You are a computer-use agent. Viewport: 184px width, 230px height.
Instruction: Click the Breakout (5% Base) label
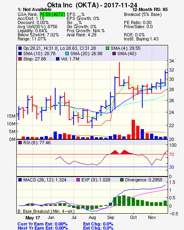[x=143, y=15]
